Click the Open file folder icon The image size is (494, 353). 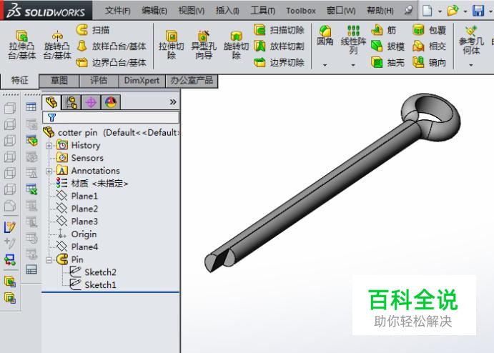pos(453,11)
